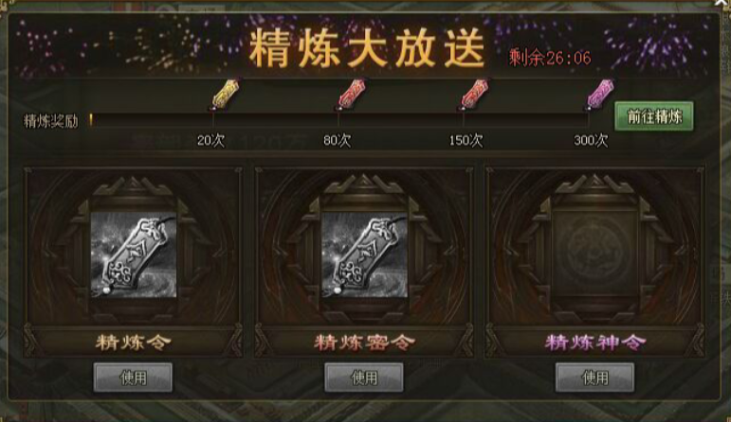
Task: Click the 80次 milestone label
Action: pos(338,140)
